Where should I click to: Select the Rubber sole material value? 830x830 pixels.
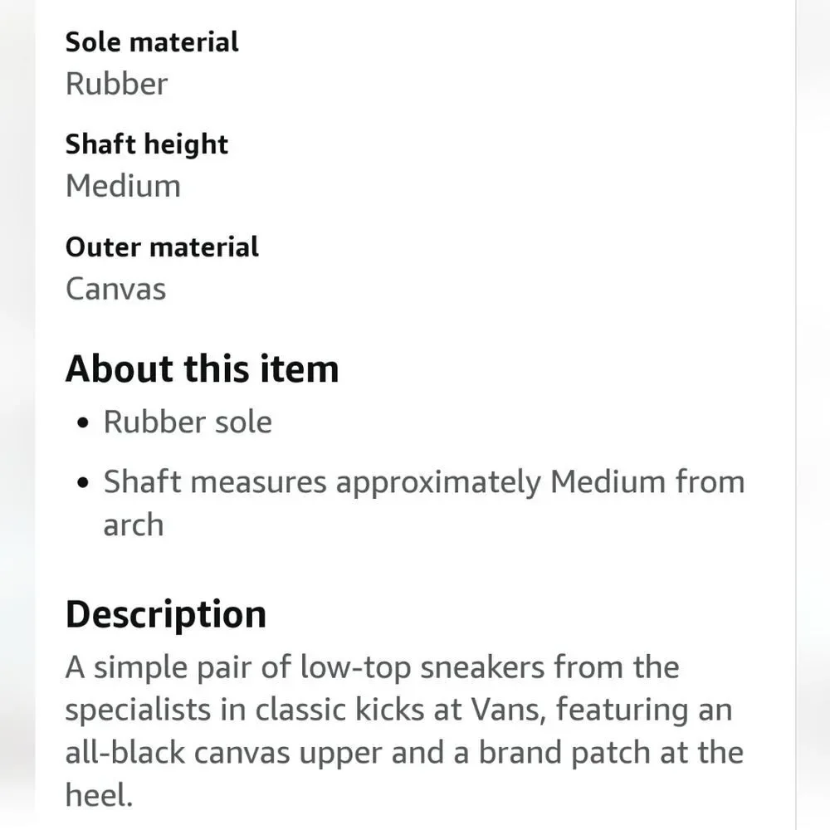[x=116, y=84]
